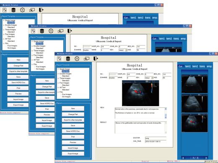Go to next thumbnail page arrow
218x163 pixels.
point(206,158)
